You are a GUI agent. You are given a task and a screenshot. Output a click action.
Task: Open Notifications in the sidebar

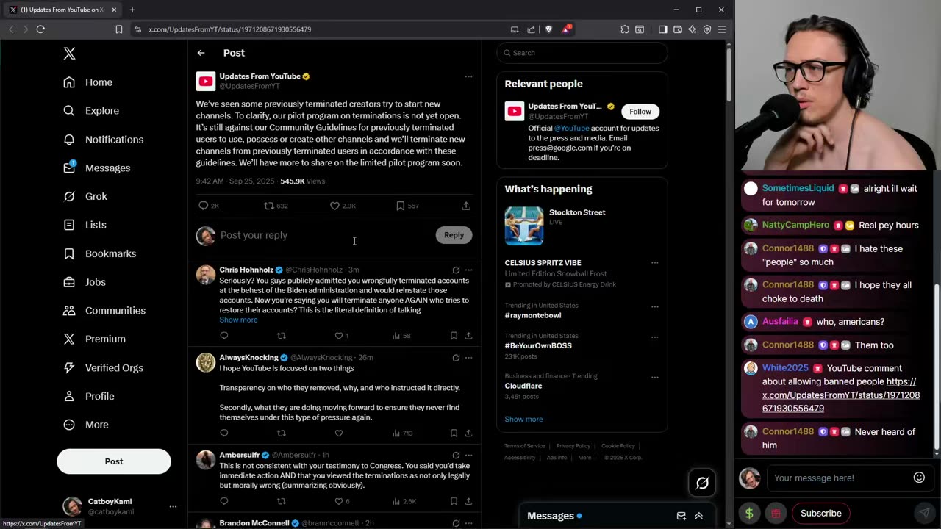point(104,140)
